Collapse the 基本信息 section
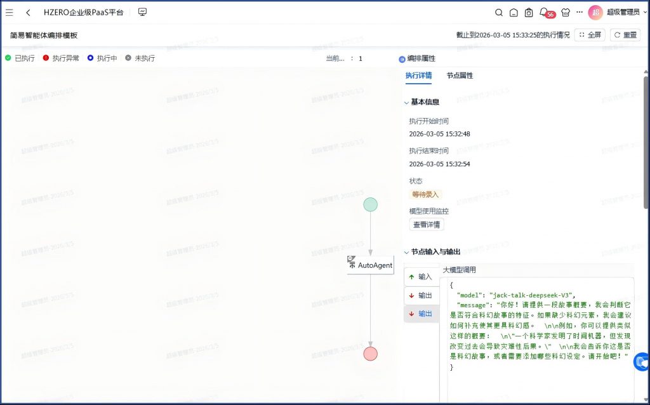The height and width of the screenshot is (405, 650). click(x=407, y=102)
